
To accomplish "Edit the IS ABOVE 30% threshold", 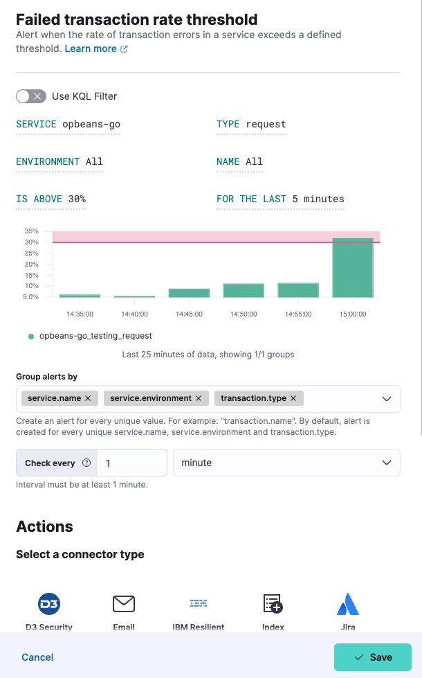I will (51, 199).
